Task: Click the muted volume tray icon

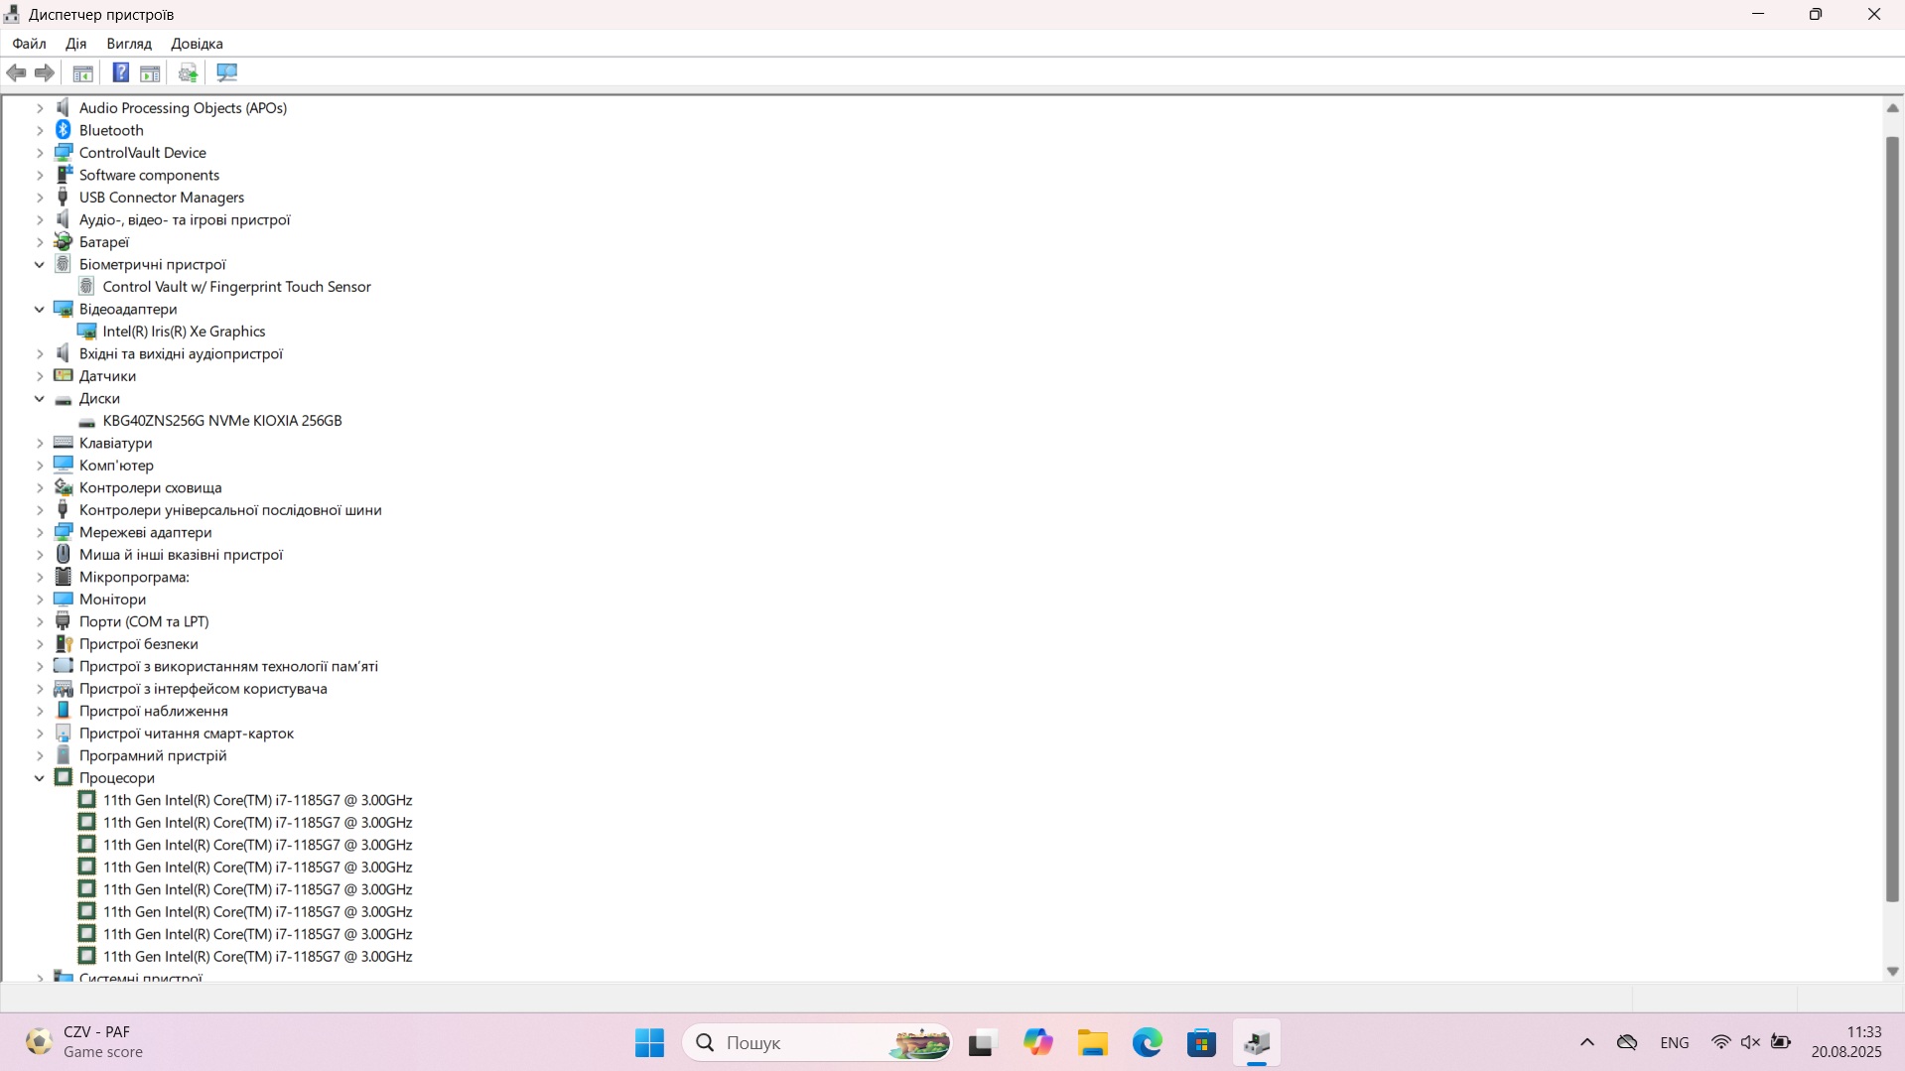Action: coord(1750,1042)
